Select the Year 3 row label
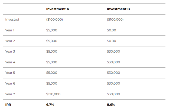The height and width of the screenshot is (112, 169). coord(10,52)
